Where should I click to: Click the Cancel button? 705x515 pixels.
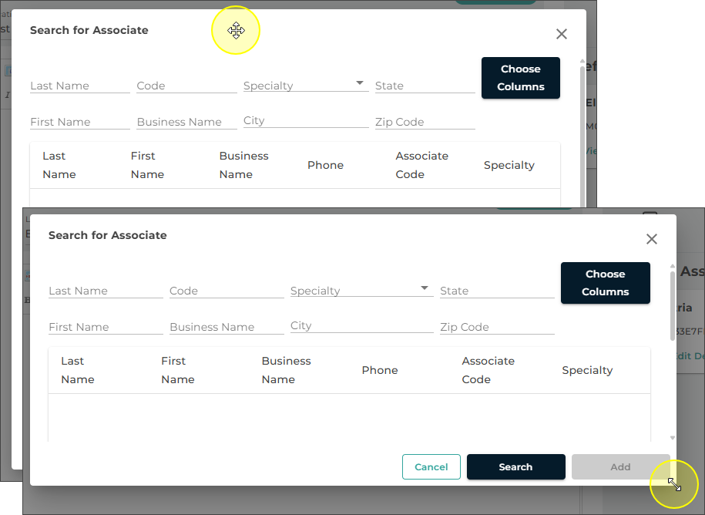click(x=431, y=467)
